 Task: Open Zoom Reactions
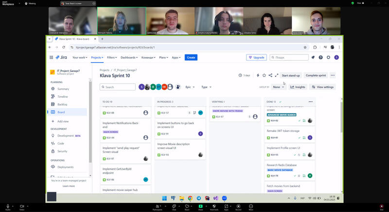pos(187,207)
